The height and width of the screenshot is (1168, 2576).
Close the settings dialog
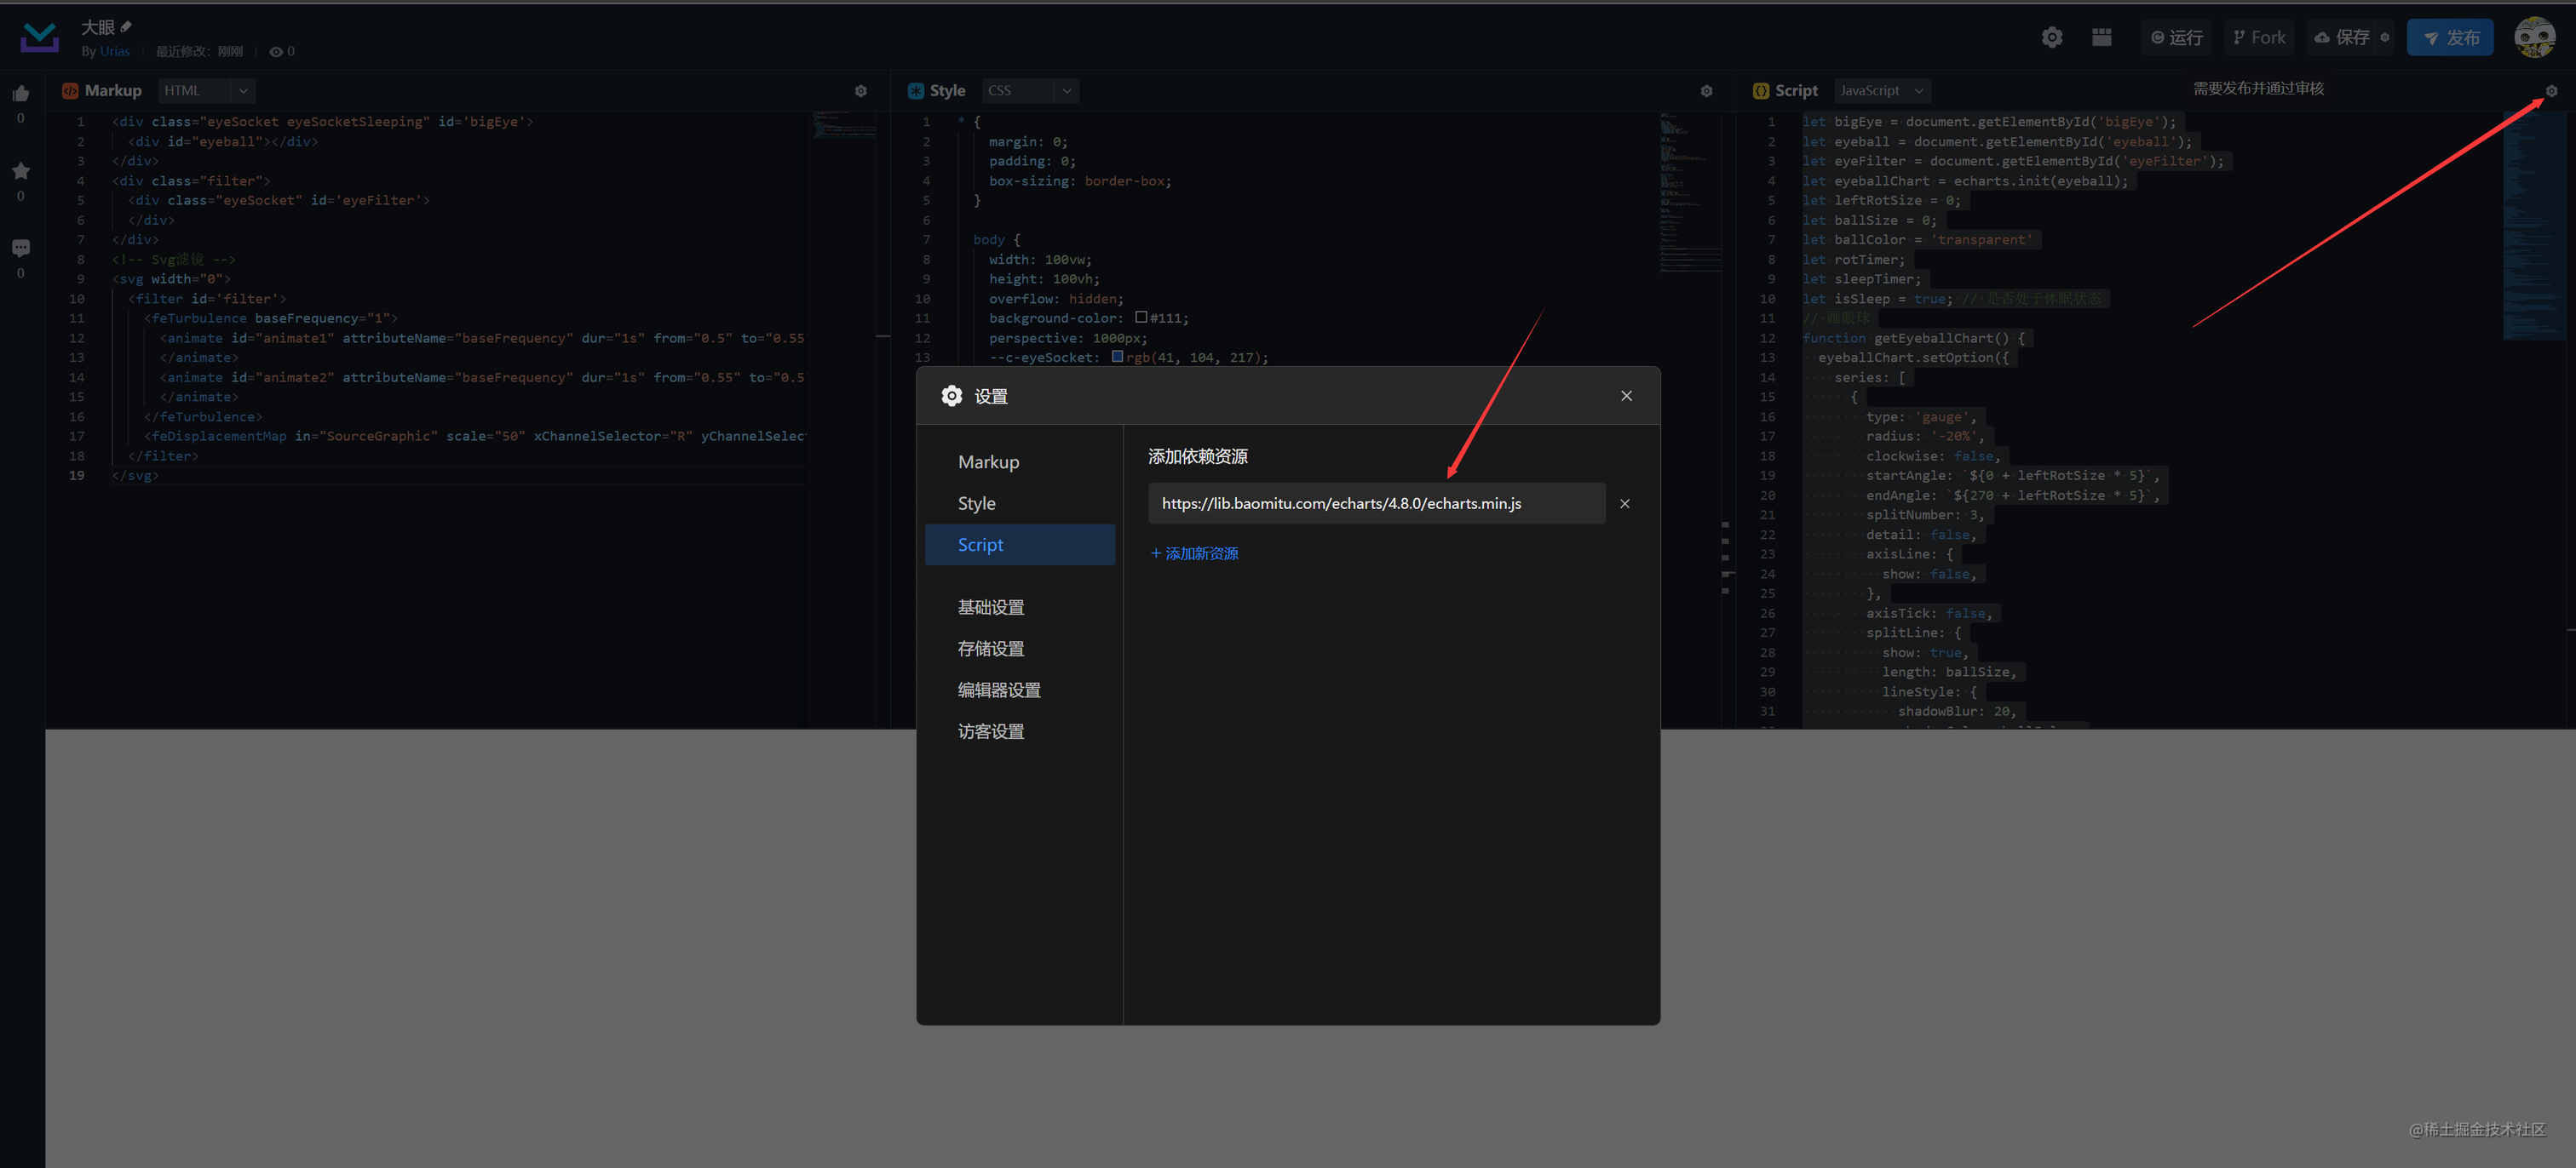click(1627, 396)
